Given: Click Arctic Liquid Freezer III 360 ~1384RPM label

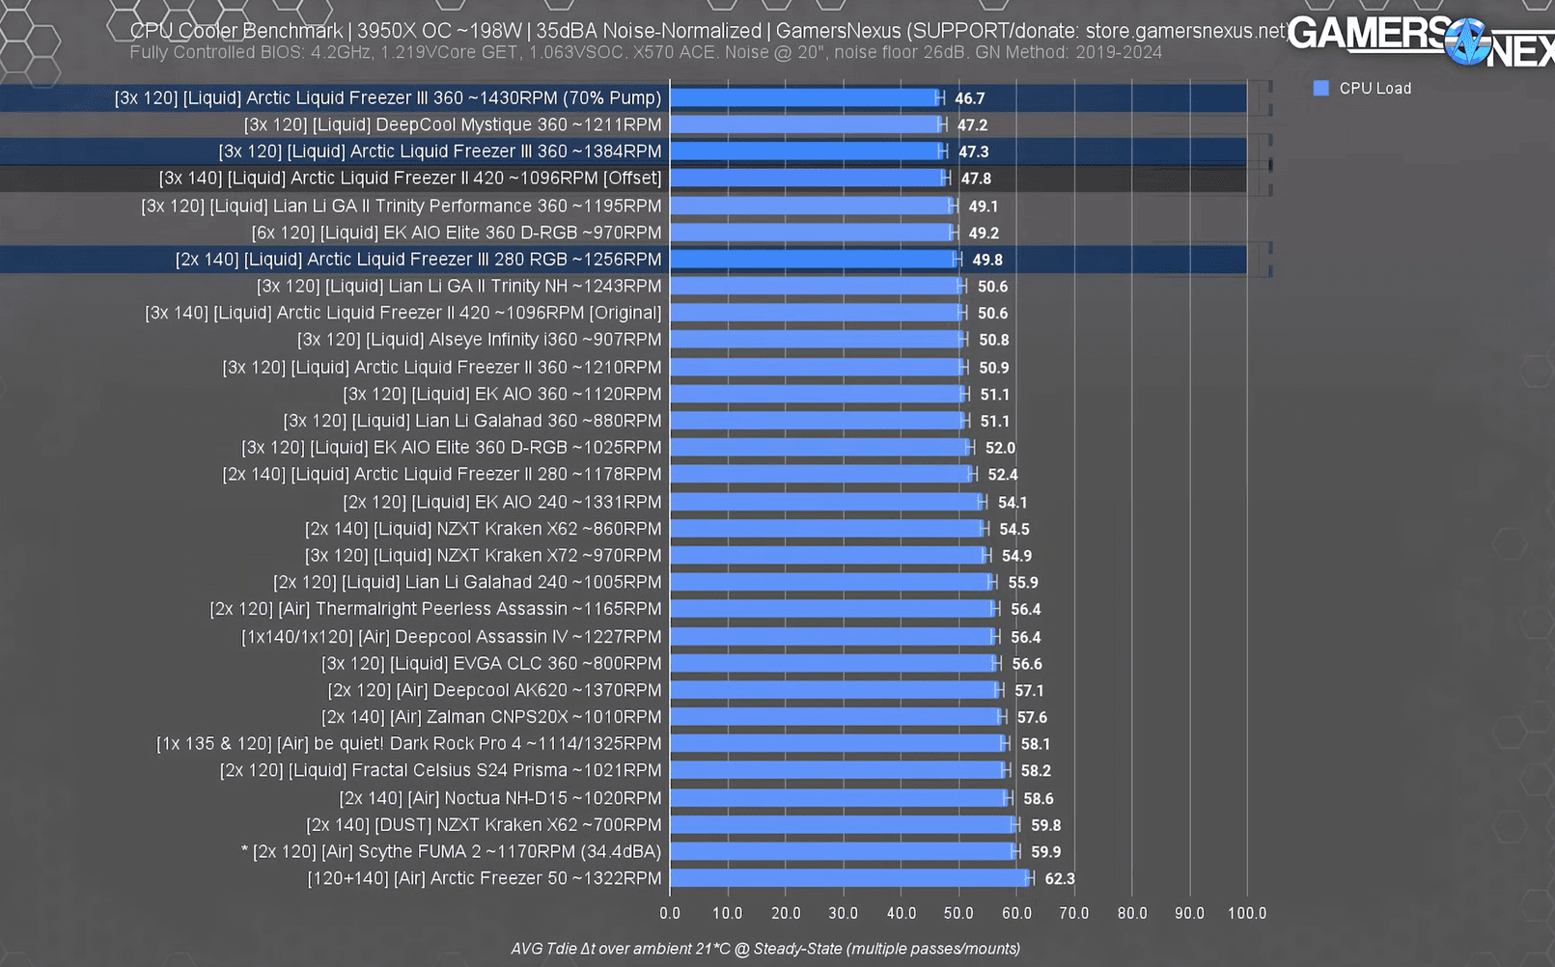Looking at the screenshot, I should 440,152.
